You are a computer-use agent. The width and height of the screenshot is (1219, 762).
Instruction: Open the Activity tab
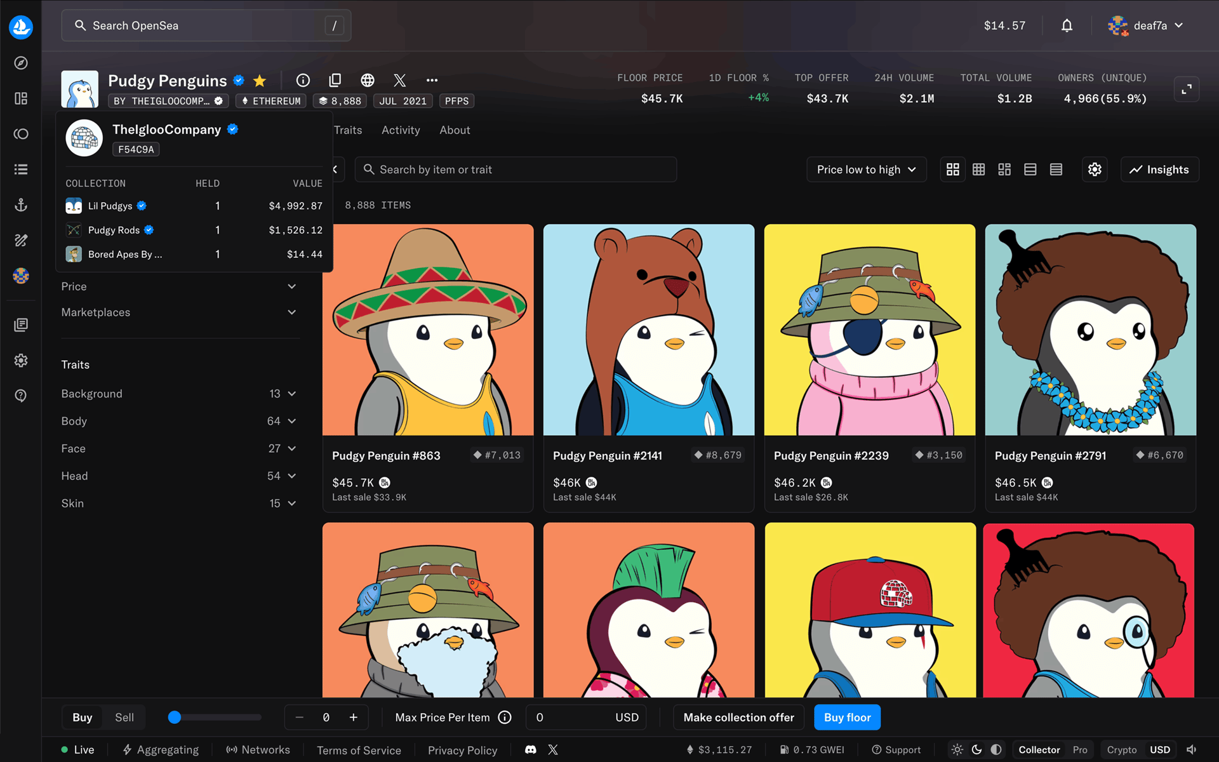tap(401, 130)
